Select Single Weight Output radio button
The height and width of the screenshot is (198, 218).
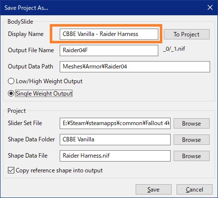(40, 94)
